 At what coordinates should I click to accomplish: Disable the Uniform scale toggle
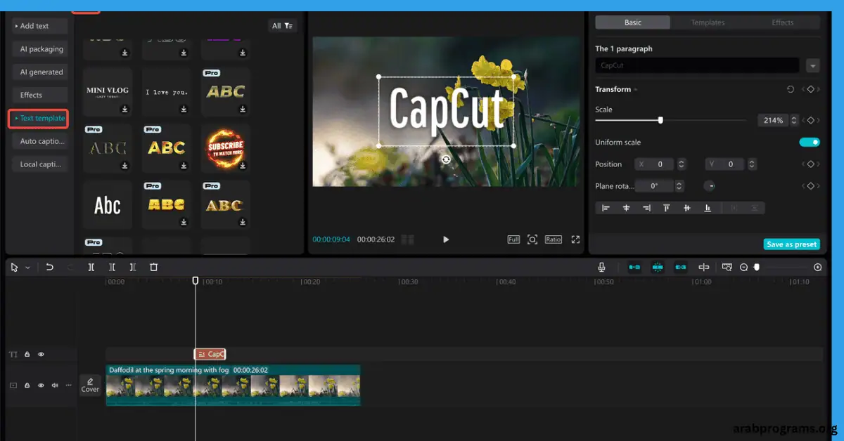(x=810, y=142)
